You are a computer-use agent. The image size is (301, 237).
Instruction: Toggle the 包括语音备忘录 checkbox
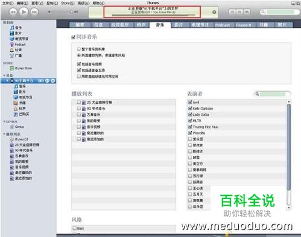coord(79,70)
